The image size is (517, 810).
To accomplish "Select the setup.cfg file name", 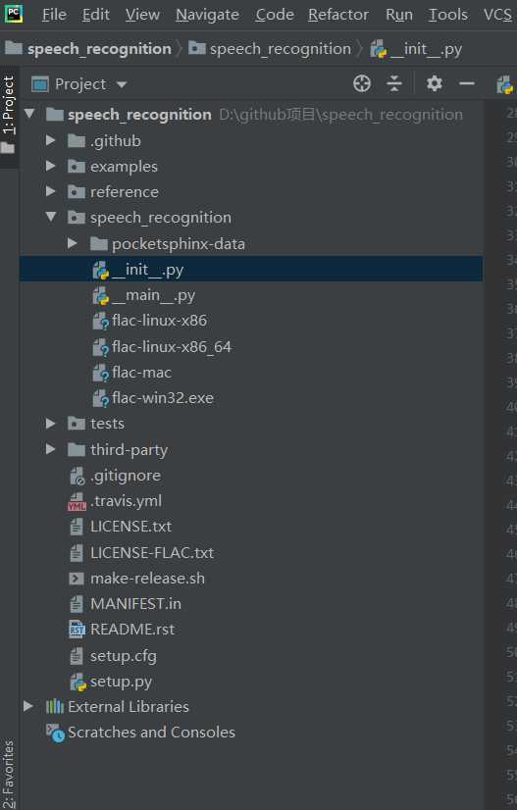I will pos(123,656).
